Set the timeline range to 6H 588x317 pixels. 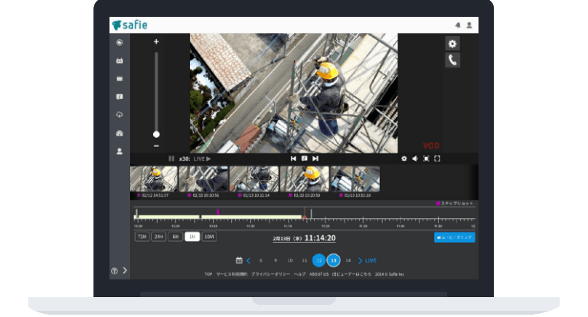point(175,237)
